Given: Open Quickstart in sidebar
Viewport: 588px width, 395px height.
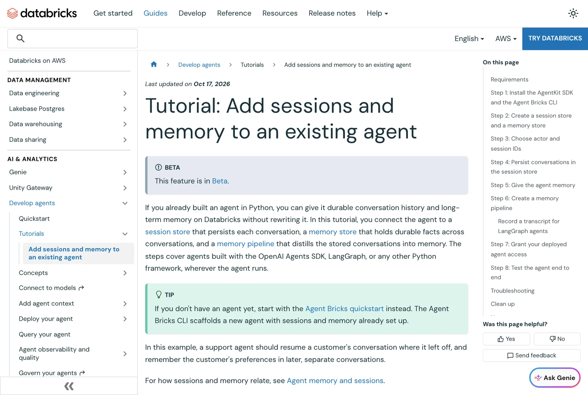Looking at the screenshot, I should point(34,219).
